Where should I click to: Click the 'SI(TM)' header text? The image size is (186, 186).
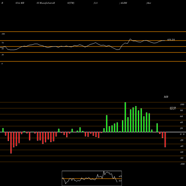coord(71,3)
